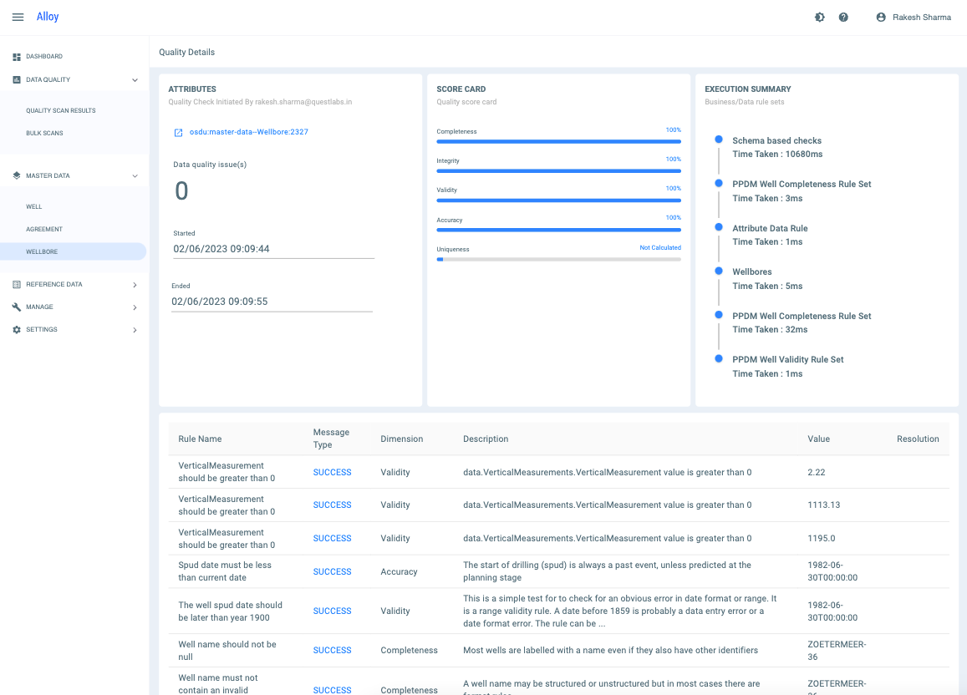Click the Execution Summary heading
Image resolution: width=967 pixels, height=695 pixels.
coord(747,89)
